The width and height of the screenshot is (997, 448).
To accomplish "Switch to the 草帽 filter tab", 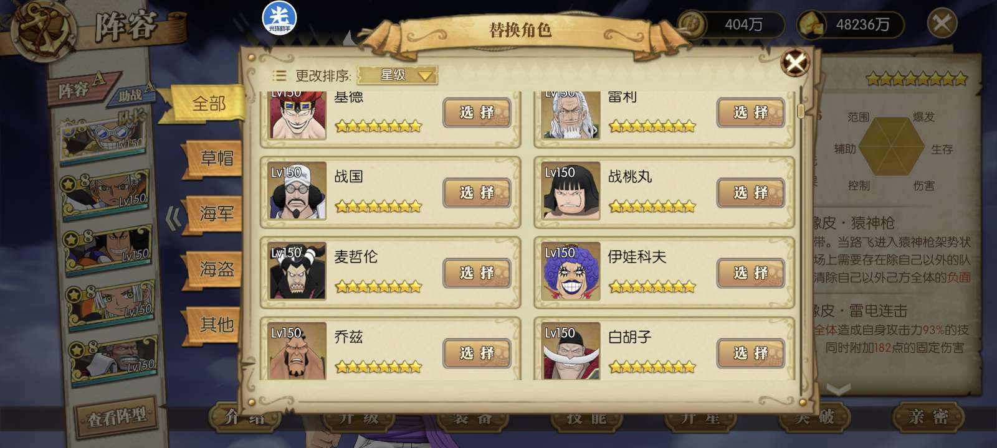I will [x=216, y=158].
